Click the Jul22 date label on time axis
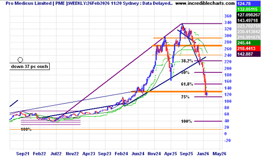The width and height of the screenshot is (261, 158). click(56, 154)
